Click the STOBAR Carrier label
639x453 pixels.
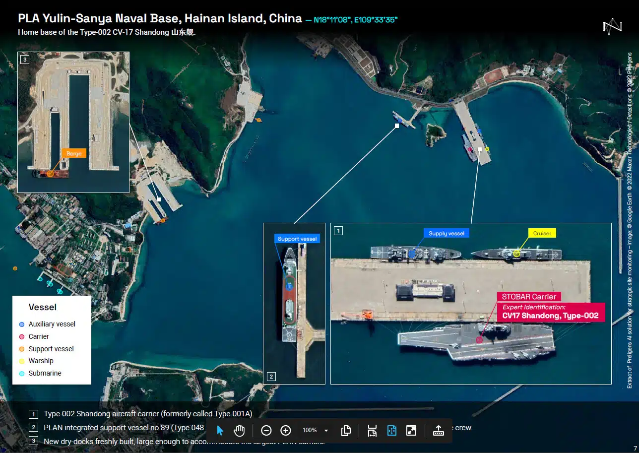529,297
